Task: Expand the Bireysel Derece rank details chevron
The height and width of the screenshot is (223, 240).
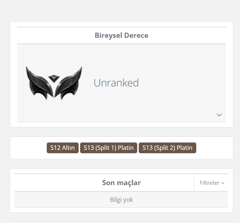Action: [x=219, y=115]
